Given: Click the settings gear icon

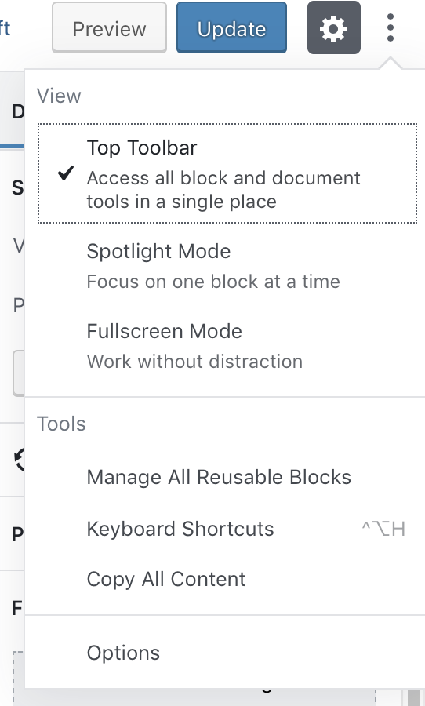Looking at the screenshot, I should coord(333,28).
